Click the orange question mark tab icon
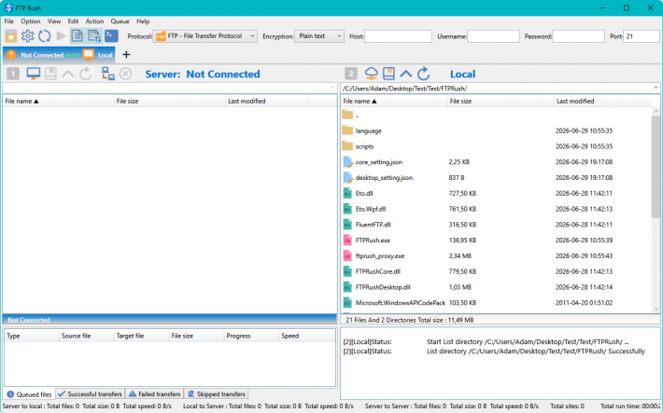 click(x=11, y=55)
